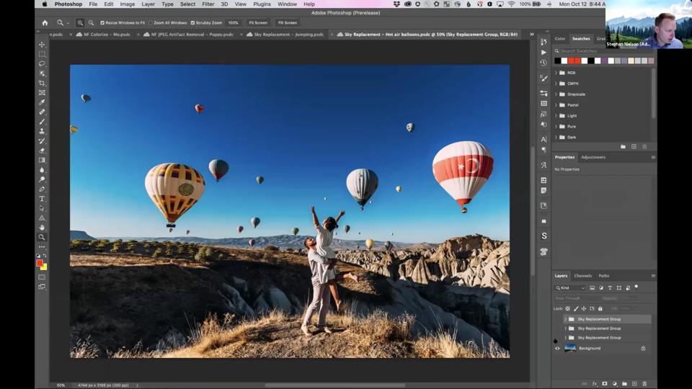
Task: Select the Lasso tool
Action: click(42, 64)
